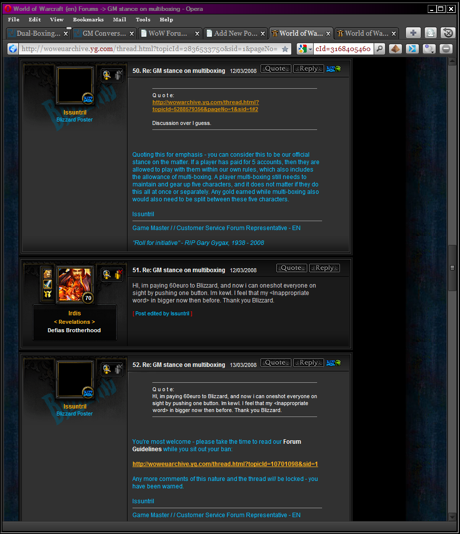The height and width of the screenshot is (534, 460).
Task: Click Irdis's character avatar portrait
Action: coord(75,285)
